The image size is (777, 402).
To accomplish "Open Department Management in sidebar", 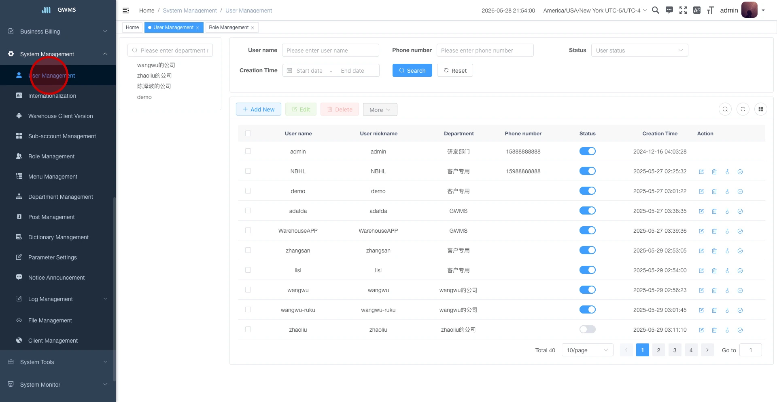I will 58,197.
